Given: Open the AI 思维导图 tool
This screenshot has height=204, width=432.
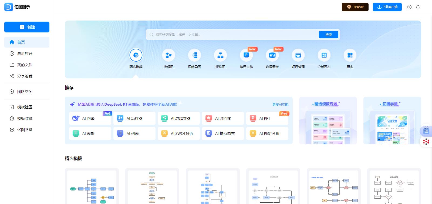Looking at the screenshot, I should (179, 118).
